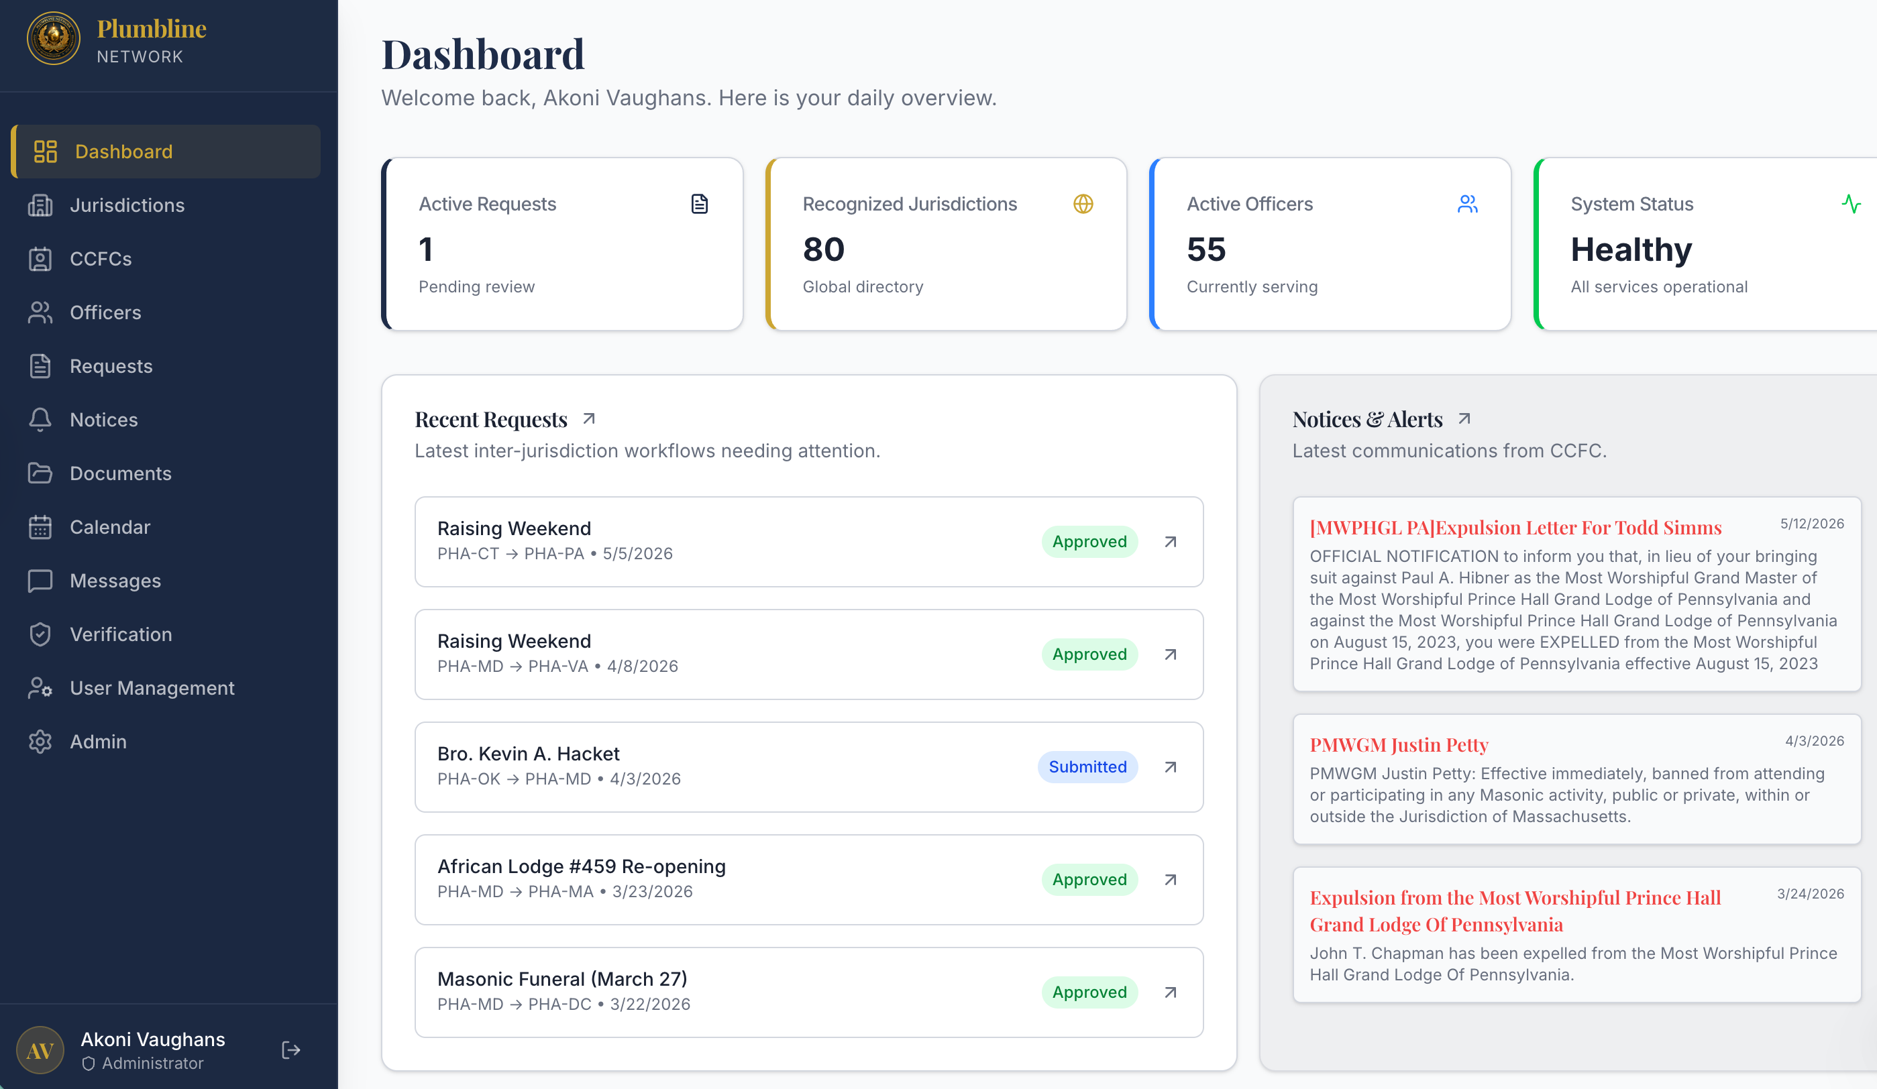Click the Requests document icon in sidebar
Viewport: 1877px width, 1089px height.
tap(40, 366)
